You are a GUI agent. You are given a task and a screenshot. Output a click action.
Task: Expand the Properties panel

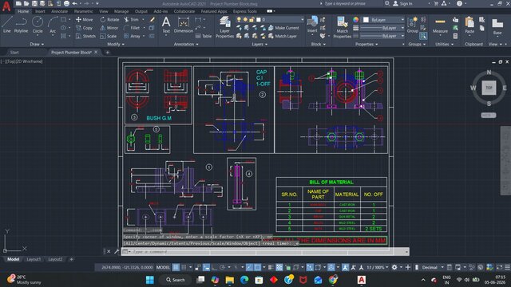click(366, 45)
